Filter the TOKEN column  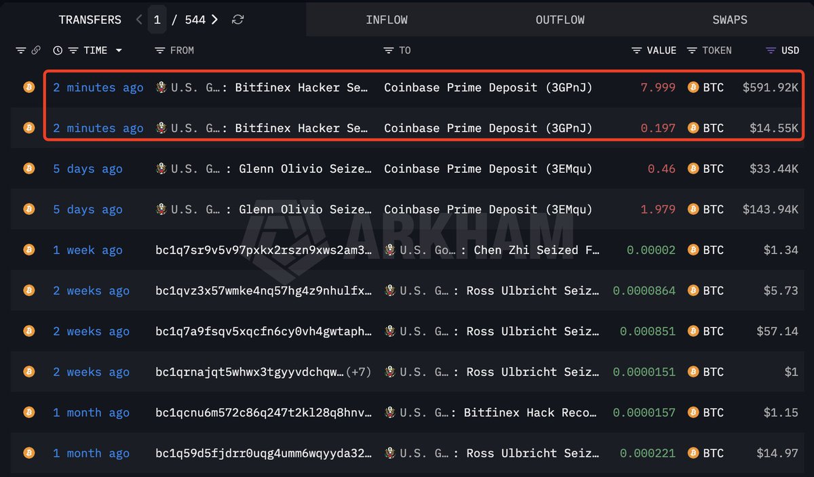[x=692, y=50]
